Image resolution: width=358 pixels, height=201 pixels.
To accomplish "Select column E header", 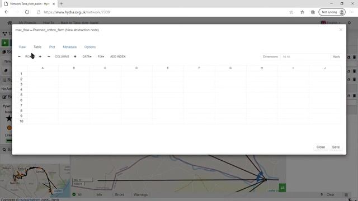I will (168, 68).
